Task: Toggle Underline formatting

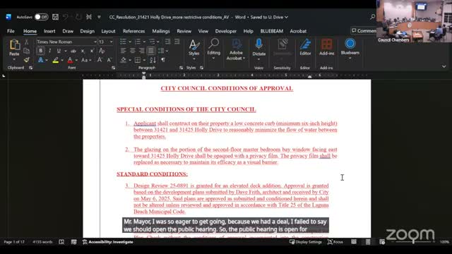Action: (59, 51)
